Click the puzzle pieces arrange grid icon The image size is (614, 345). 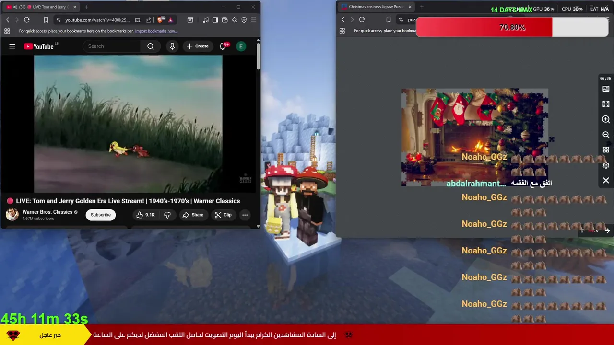coord(606,150)
